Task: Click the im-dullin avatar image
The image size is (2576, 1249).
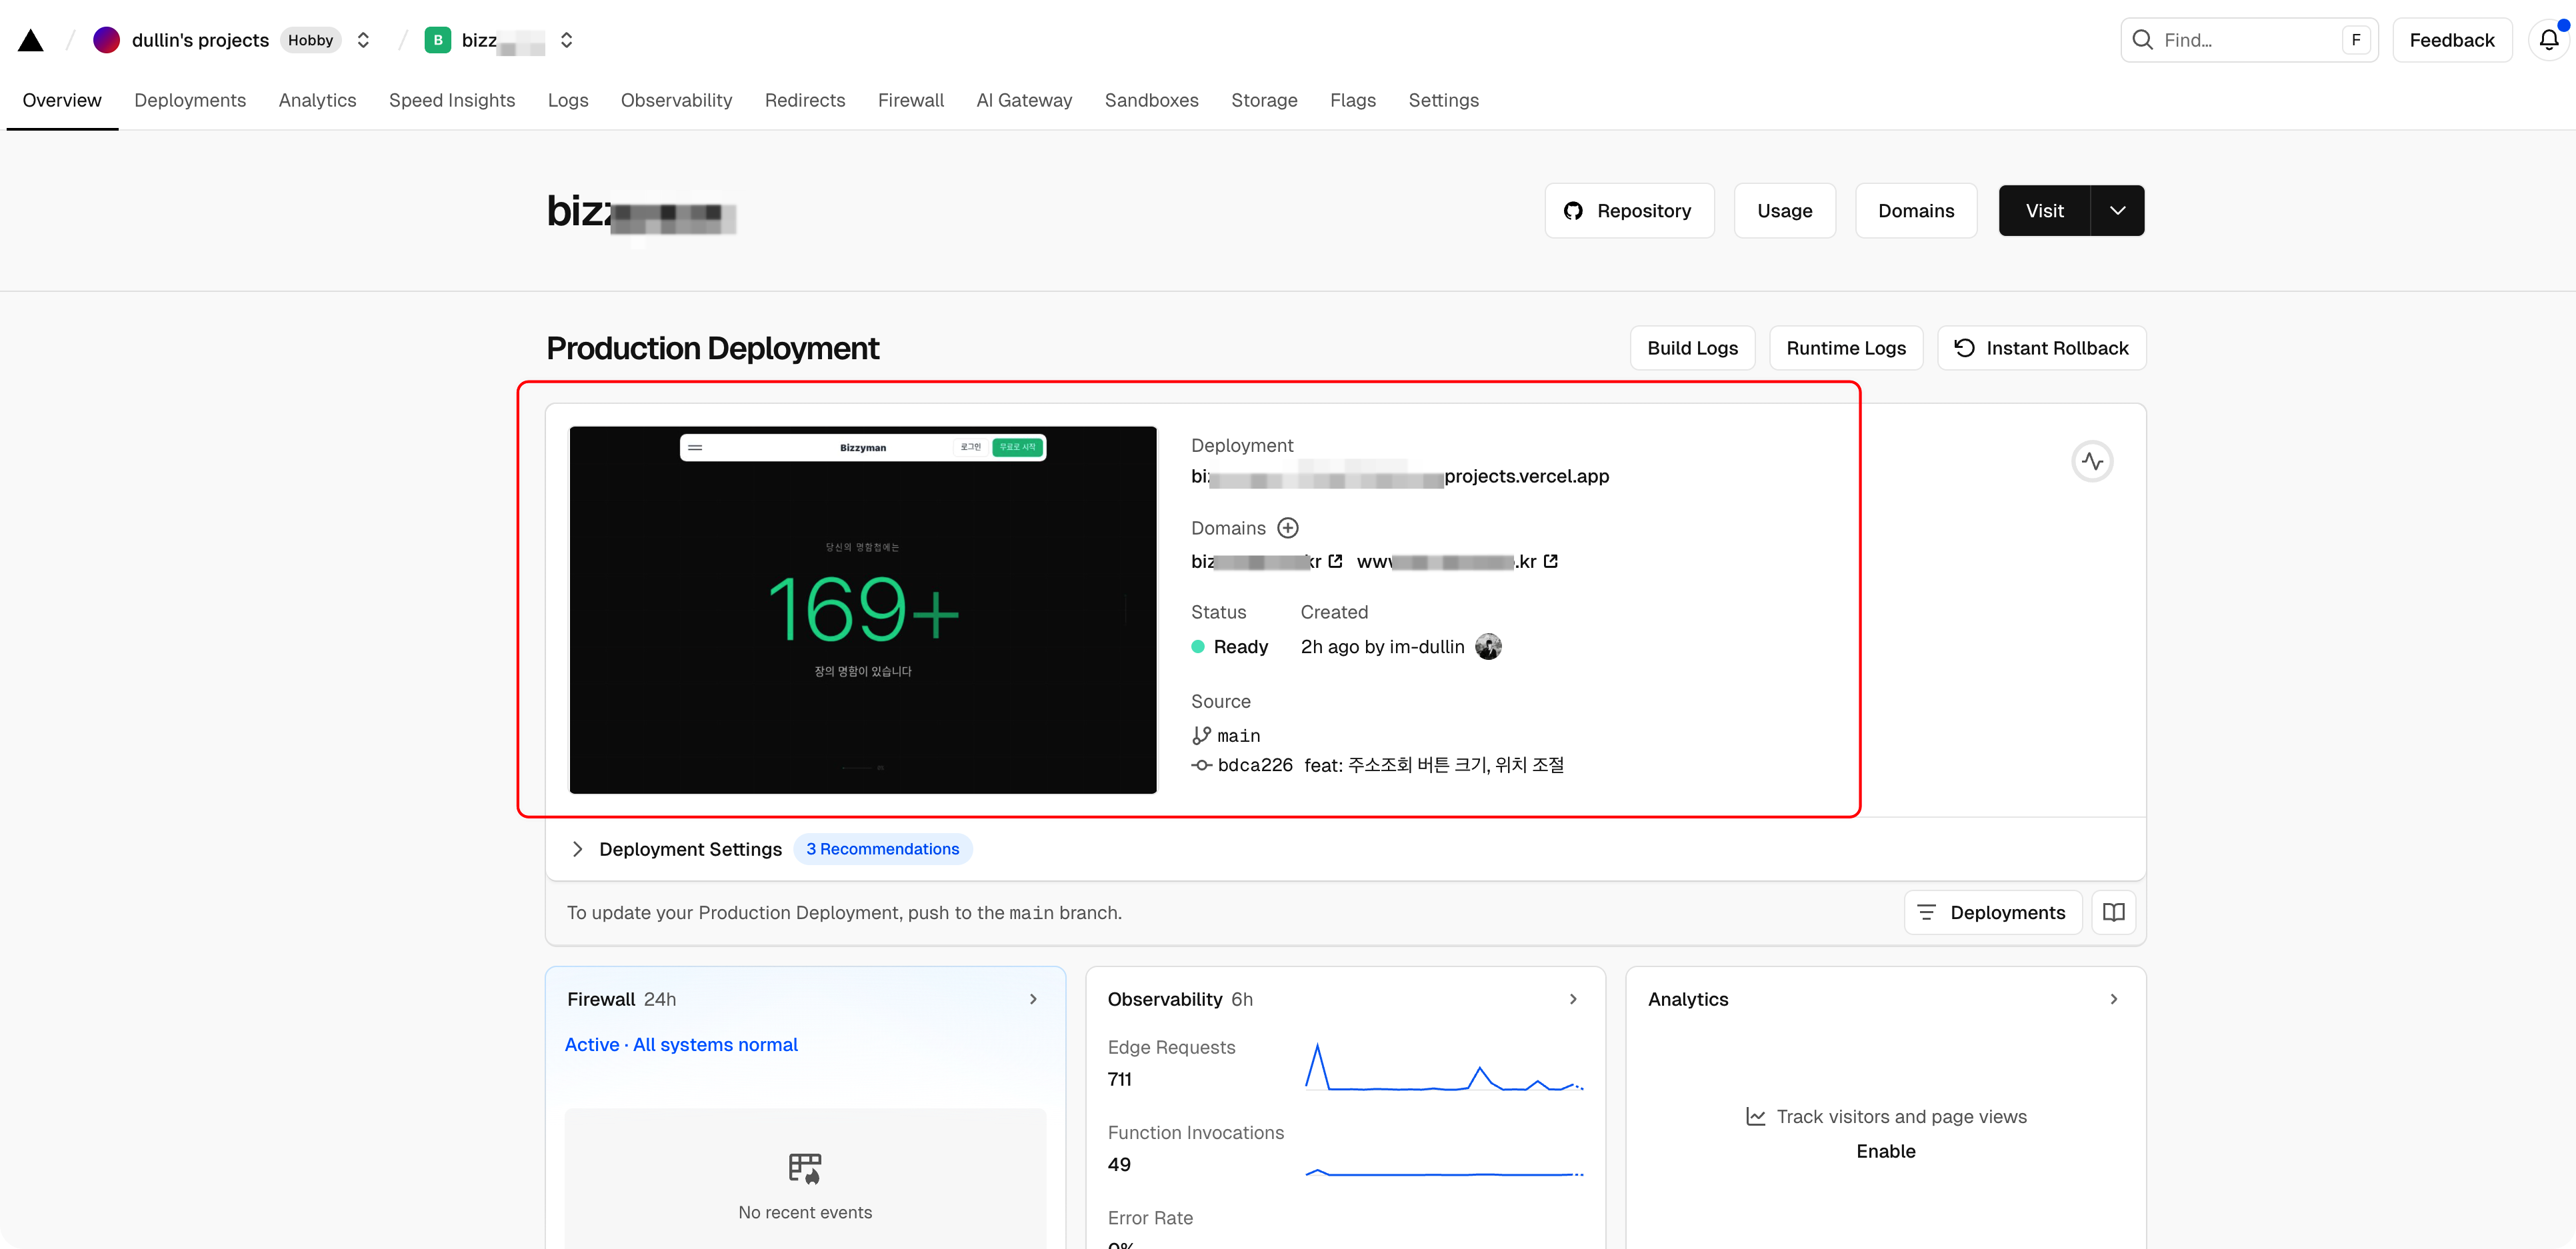Action: click(x=1488, y=647)
